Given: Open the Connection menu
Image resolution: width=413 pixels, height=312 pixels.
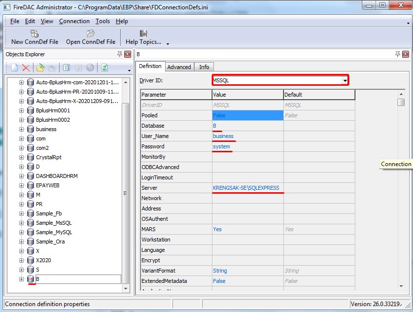Looking at the screenshot, I should pos(74,21).
